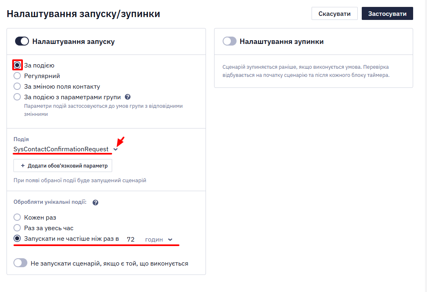Click plus icon in Додати обов'язковий параметр
Viewport: 427px width, 292px height.
click(x=22, y=166)
